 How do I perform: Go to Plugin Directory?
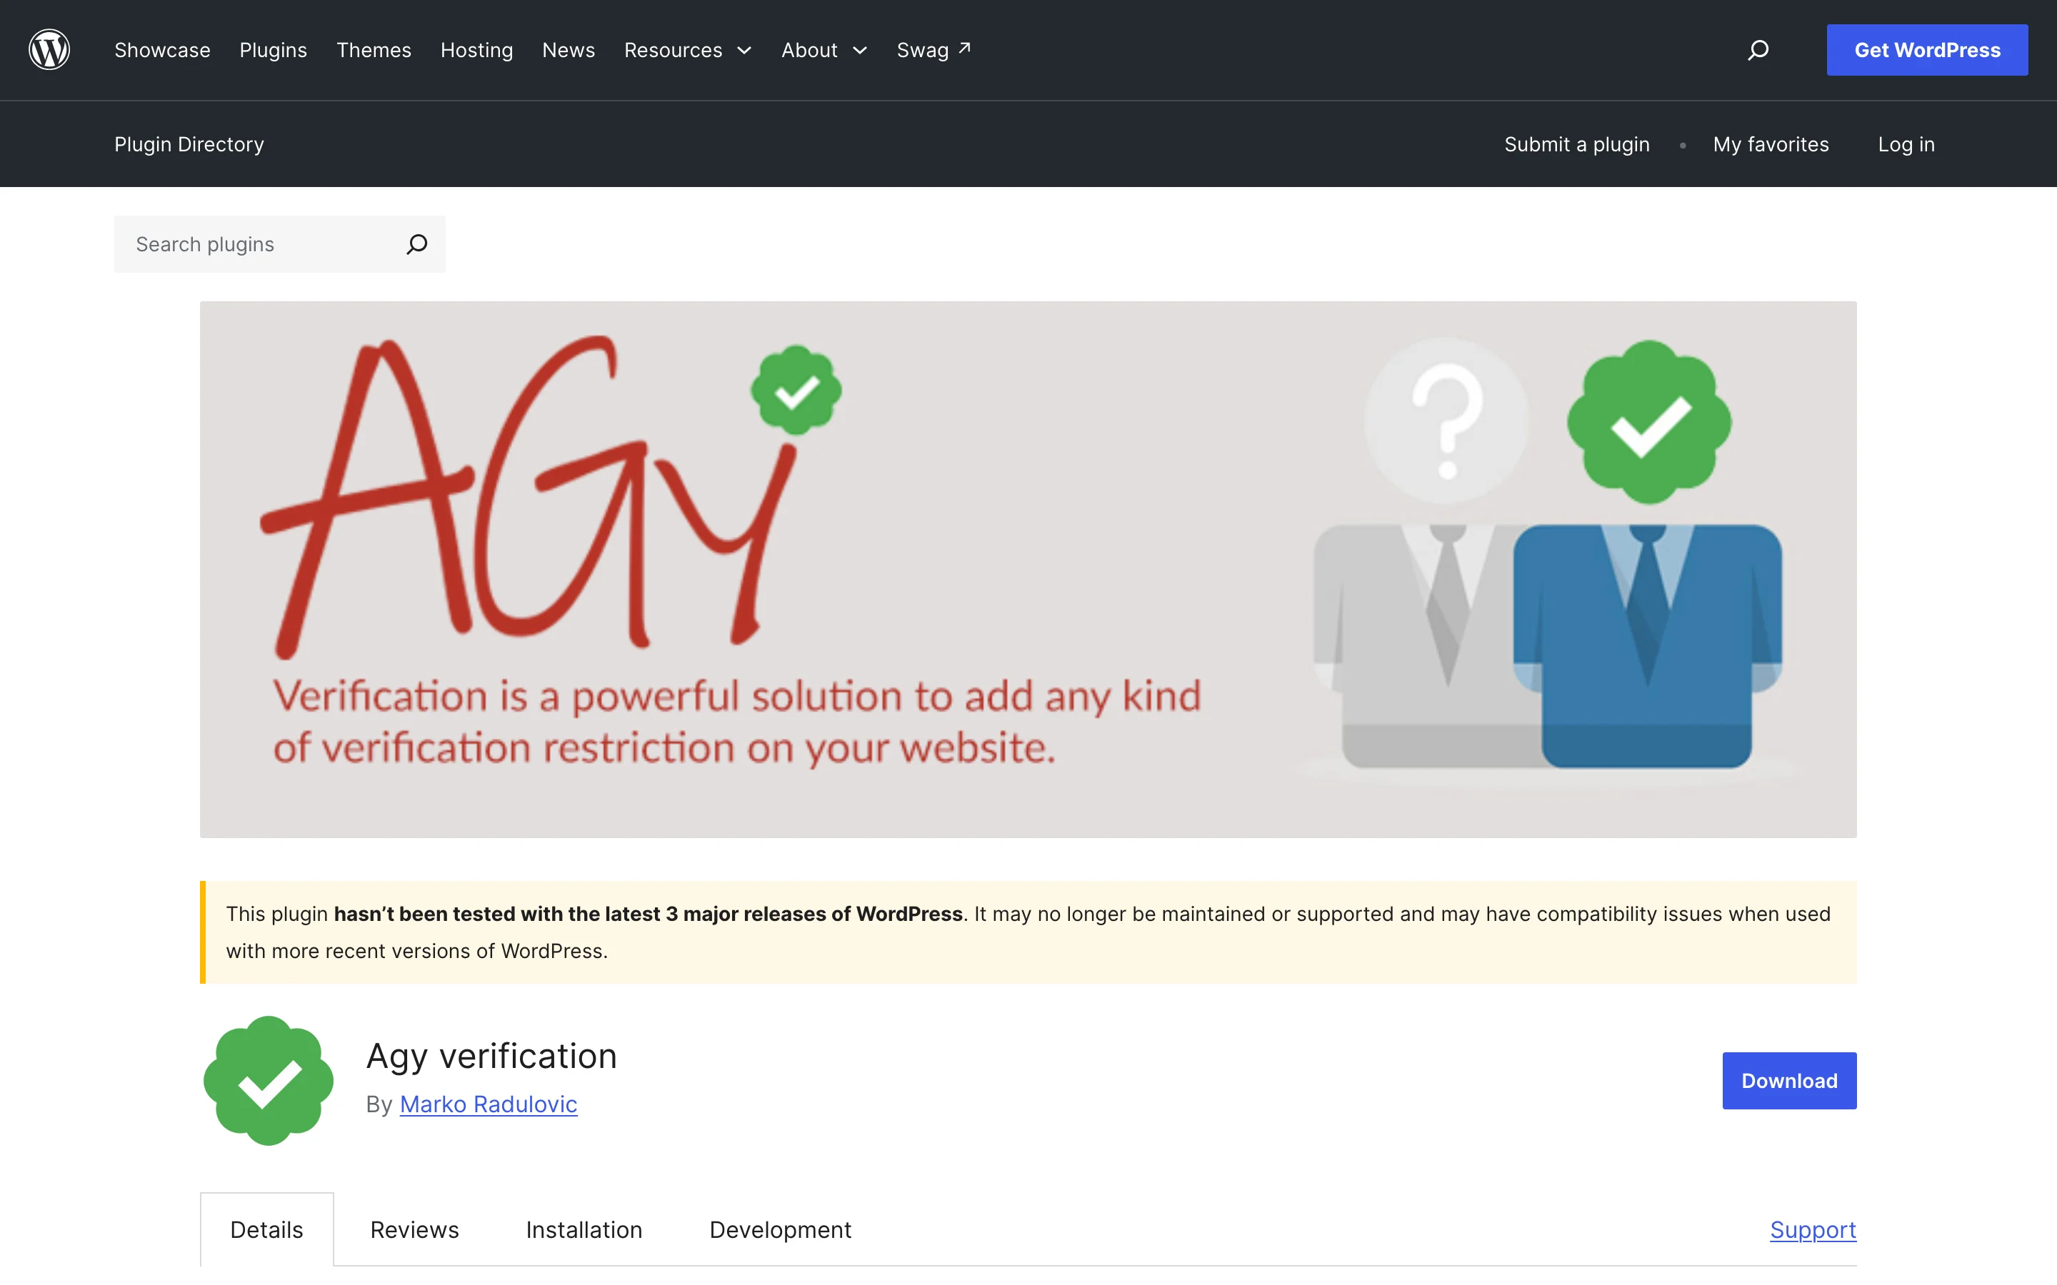tap(189, 144)
